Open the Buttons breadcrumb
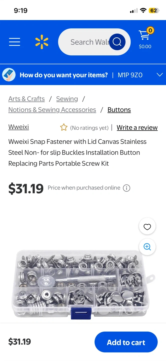The height and width of the screenshot is (361, 166). 119,110
